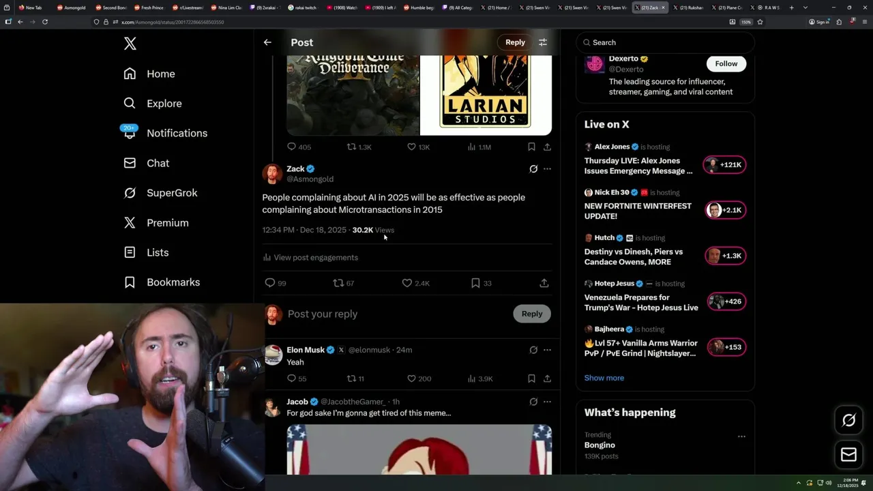Open Lists in the left sidebar
This screenshot has height=491, width=873.
pos(146,252)
